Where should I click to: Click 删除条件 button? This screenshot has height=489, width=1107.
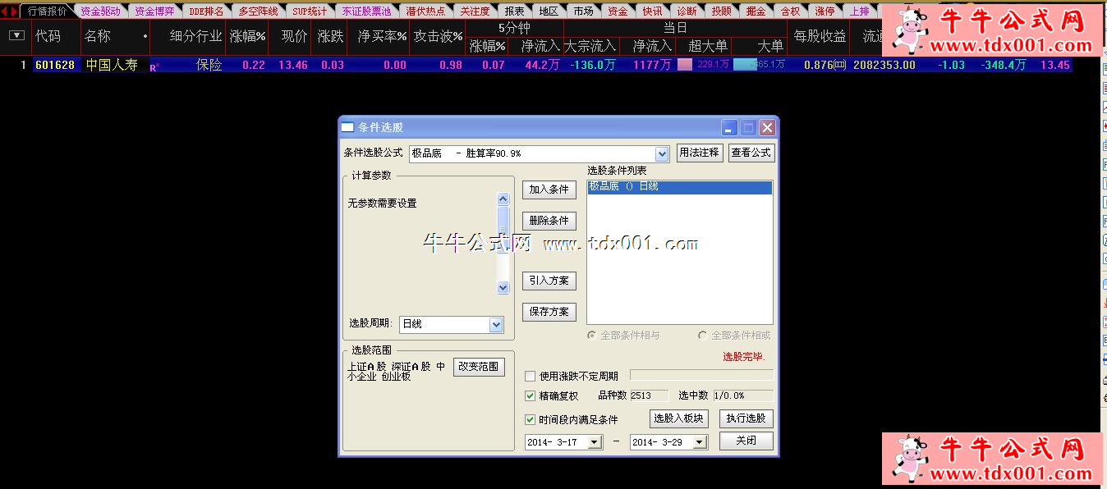tap(549, 221)
